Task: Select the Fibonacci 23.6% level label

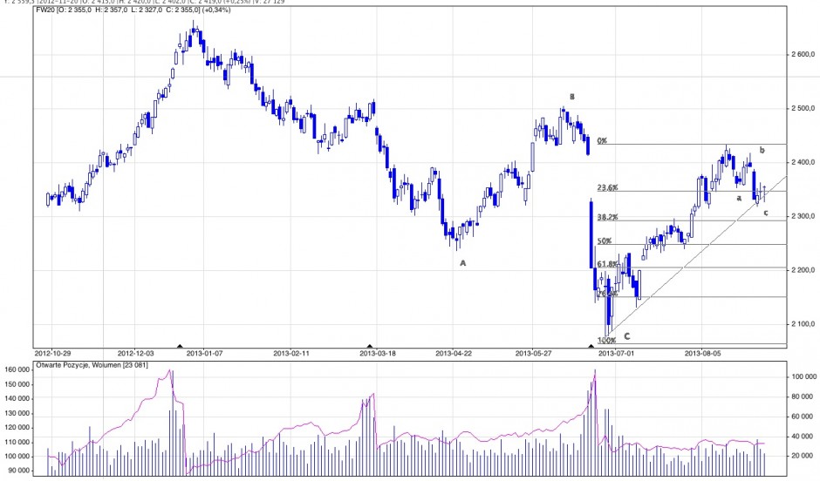Action: click(606, 187)
